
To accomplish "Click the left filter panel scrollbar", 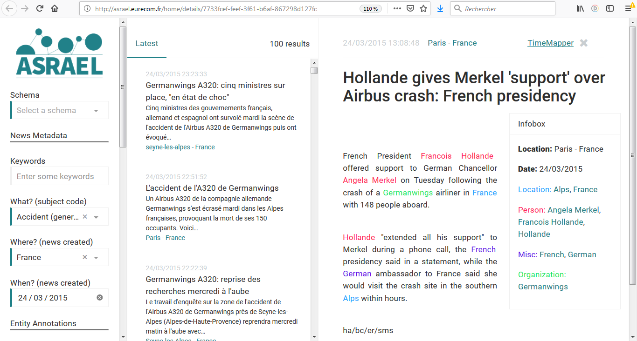I will point(123,87).
